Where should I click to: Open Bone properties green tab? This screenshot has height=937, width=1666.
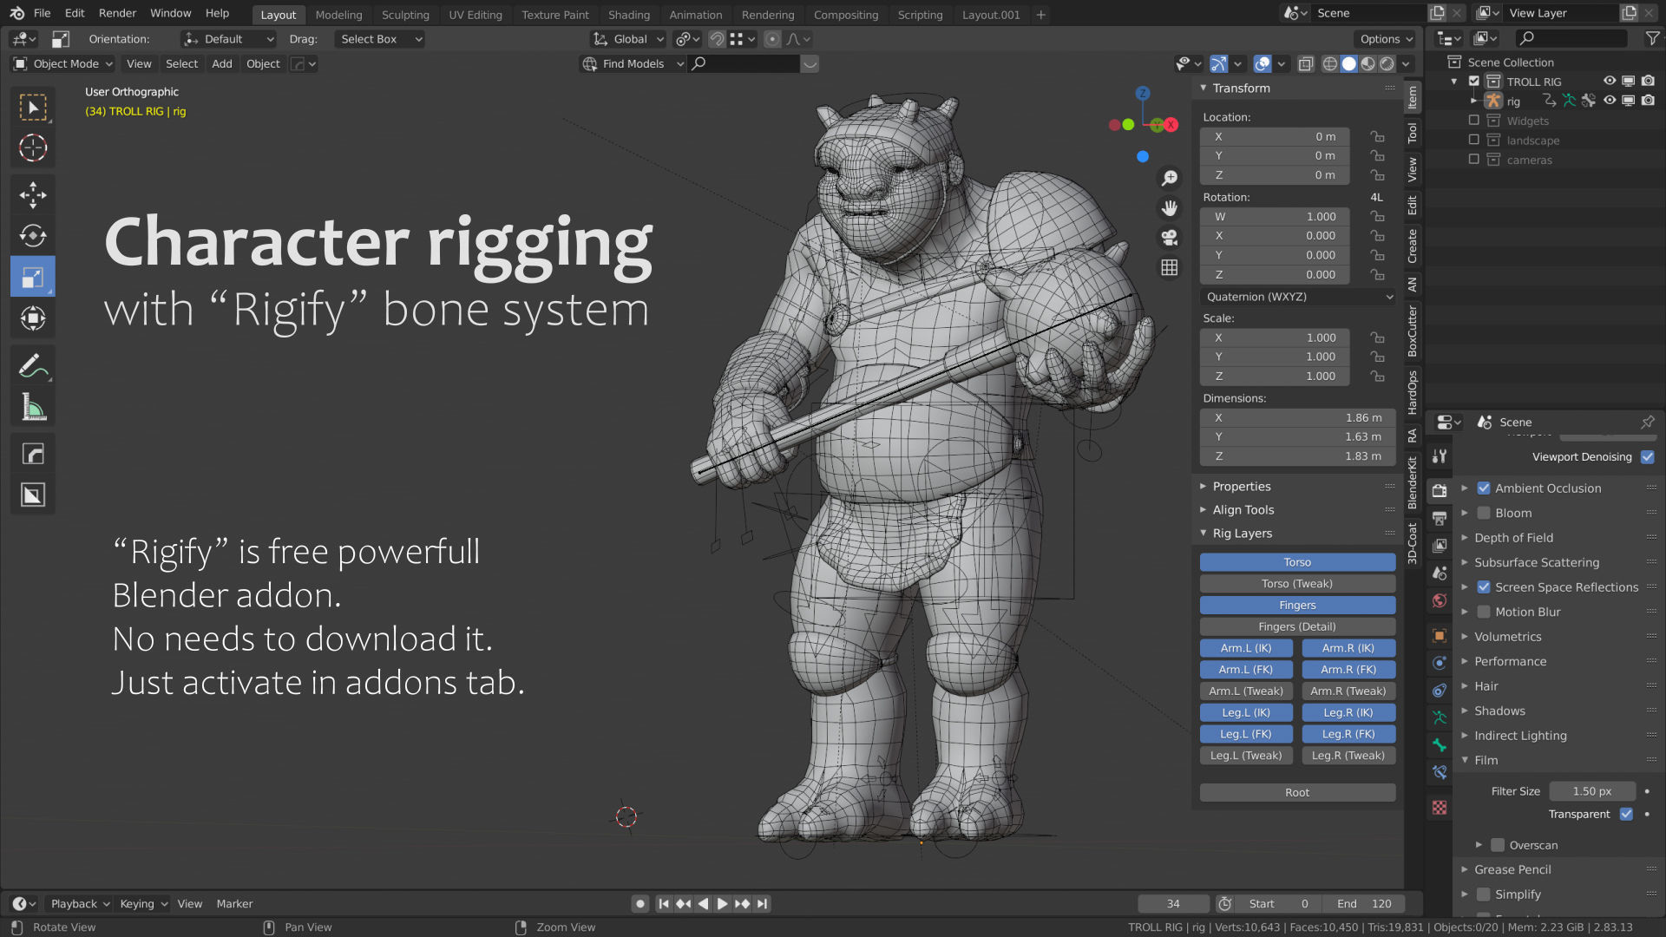point(1440,745)
